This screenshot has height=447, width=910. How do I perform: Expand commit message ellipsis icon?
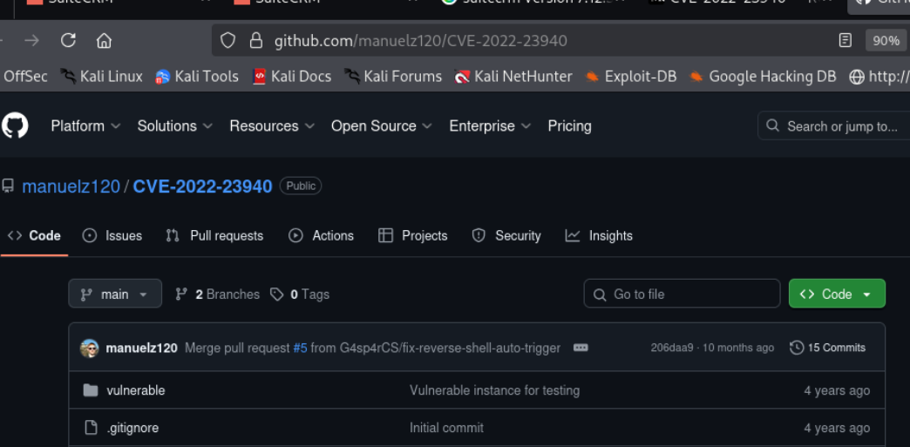[581, 348]
